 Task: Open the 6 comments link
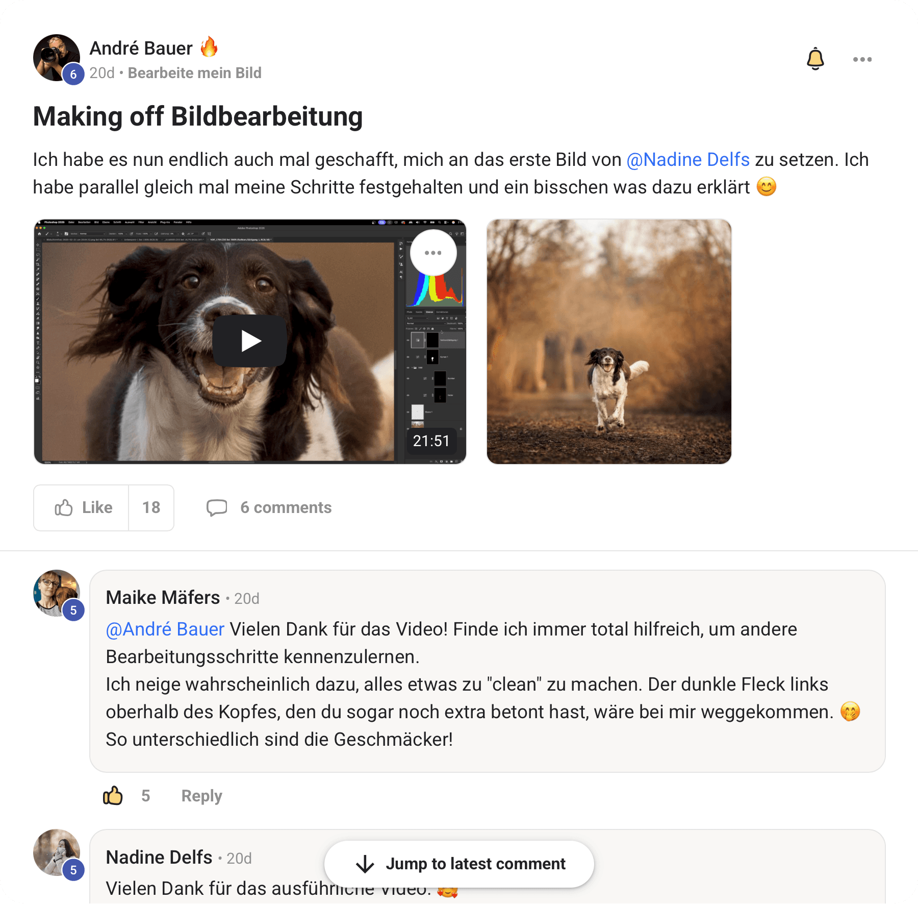point(286,507)
